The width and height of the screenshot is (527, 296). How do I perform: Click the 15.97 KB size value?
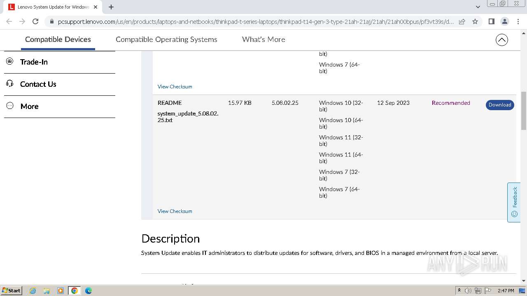(x=240, y=103)
